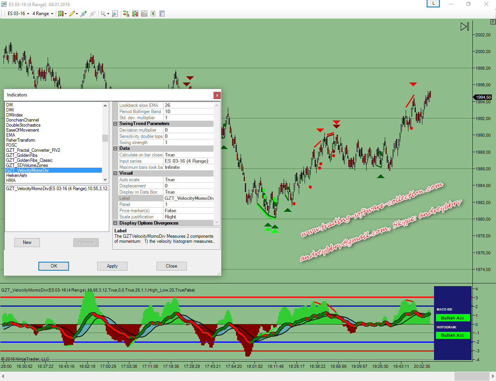Collapse the SwingTrend Parameters section
Viewport: 496px width, 381px height.
pyautogui.click(x=115, y=124)
